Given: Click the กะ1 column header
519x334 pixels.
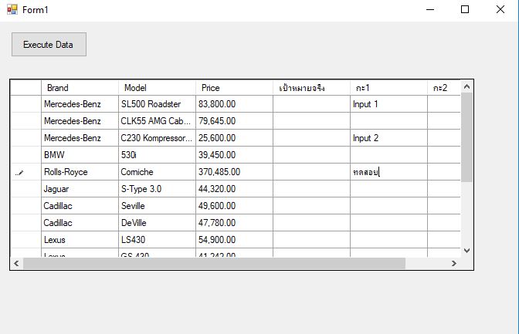Looking at the screenshot, I should click(388, 88).
